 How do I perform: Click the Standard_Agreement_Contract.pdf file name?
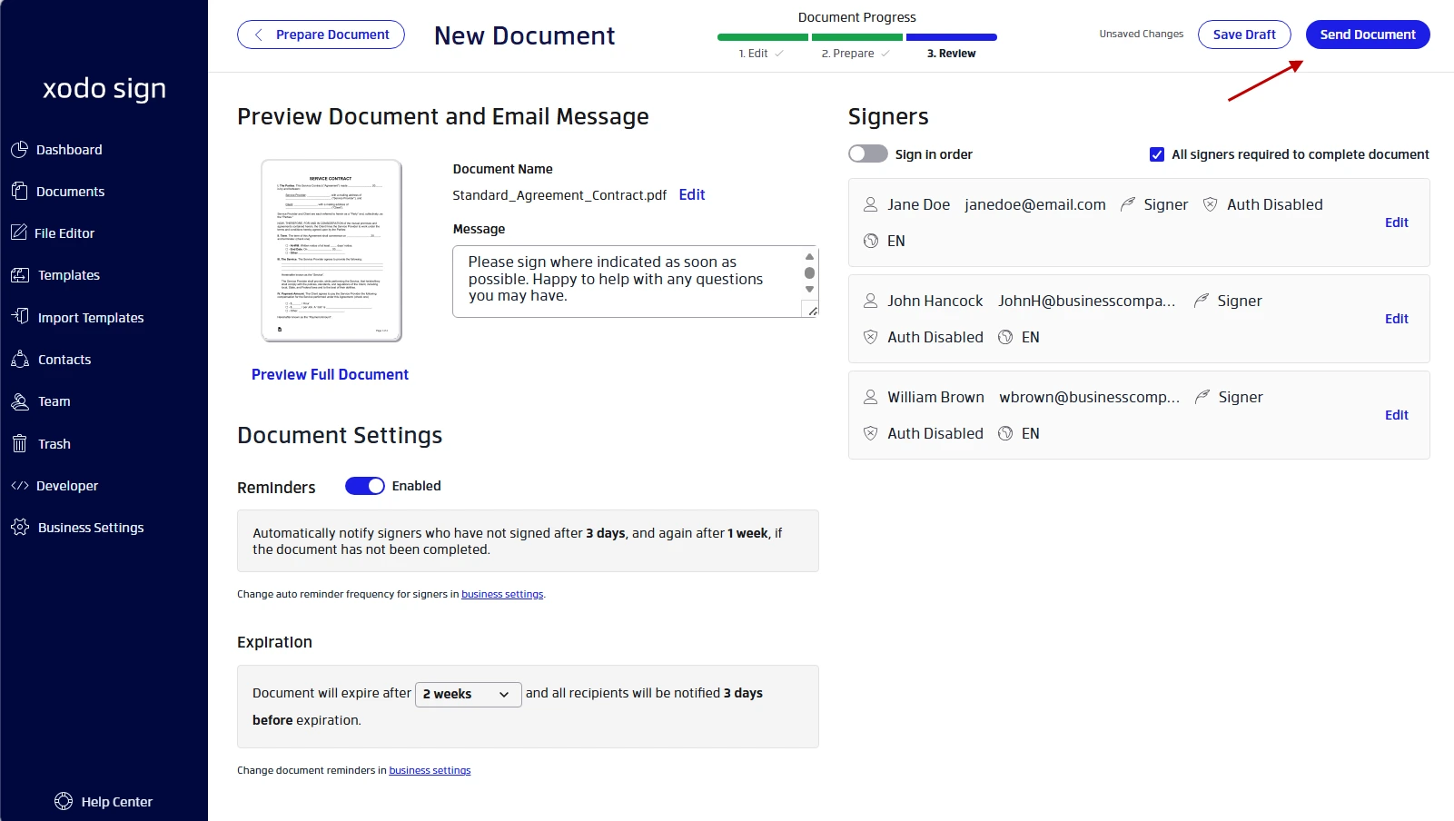pyautogui.click(x=559, y=195)
